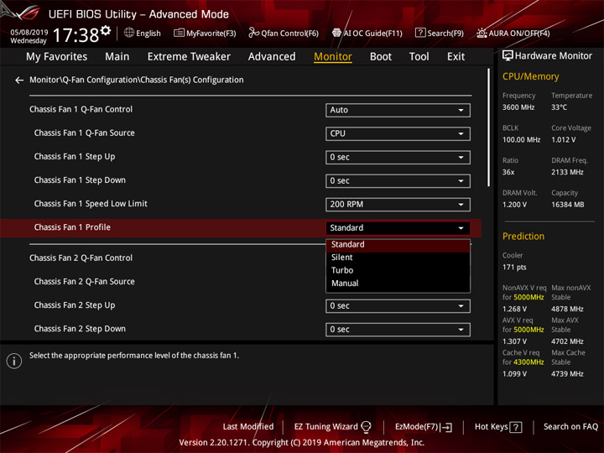This screenshot has width=604, height=453.
Task: Select Chassis Fan 1 Profile row label
Action: (72, 227)
